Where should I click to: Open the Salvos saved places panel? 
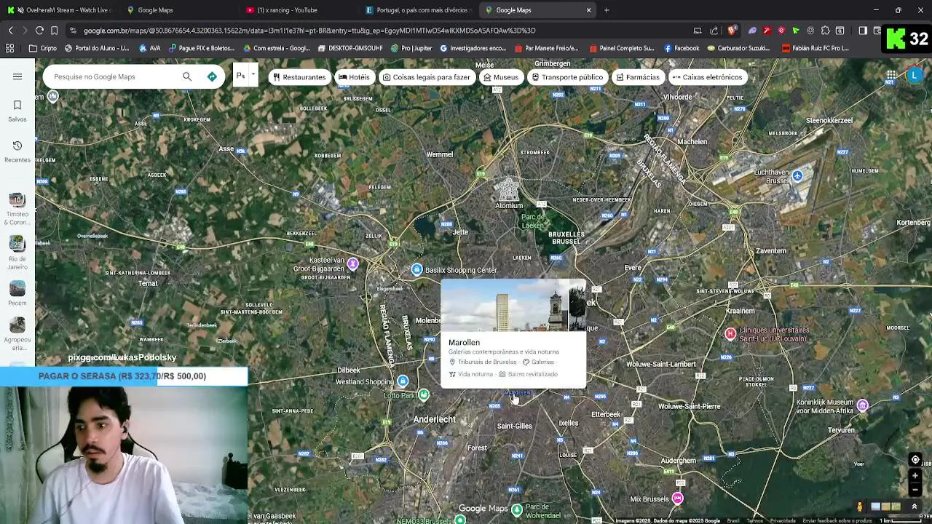(x=17, y=111)
